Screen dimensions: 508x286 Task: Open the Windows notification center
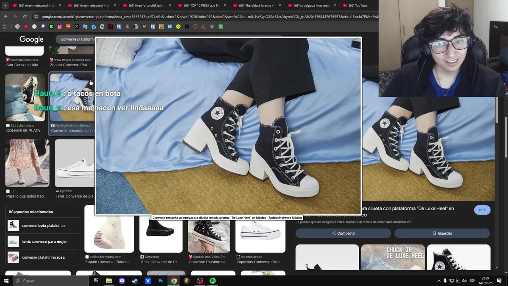coord(499,281)
